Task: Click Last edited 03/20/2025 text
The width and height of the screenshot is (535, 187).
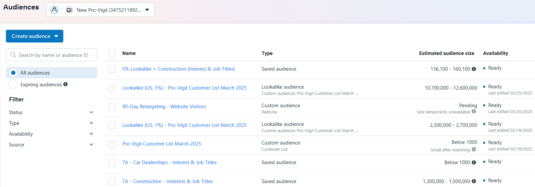Action: pyautogui.click(x=510, y=112)
